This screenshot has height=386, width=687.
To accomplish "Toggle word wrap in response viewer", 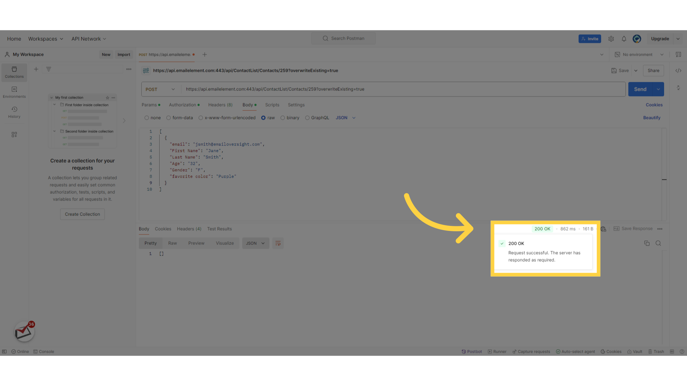I will pyautogui.click(x=278, y=243).
